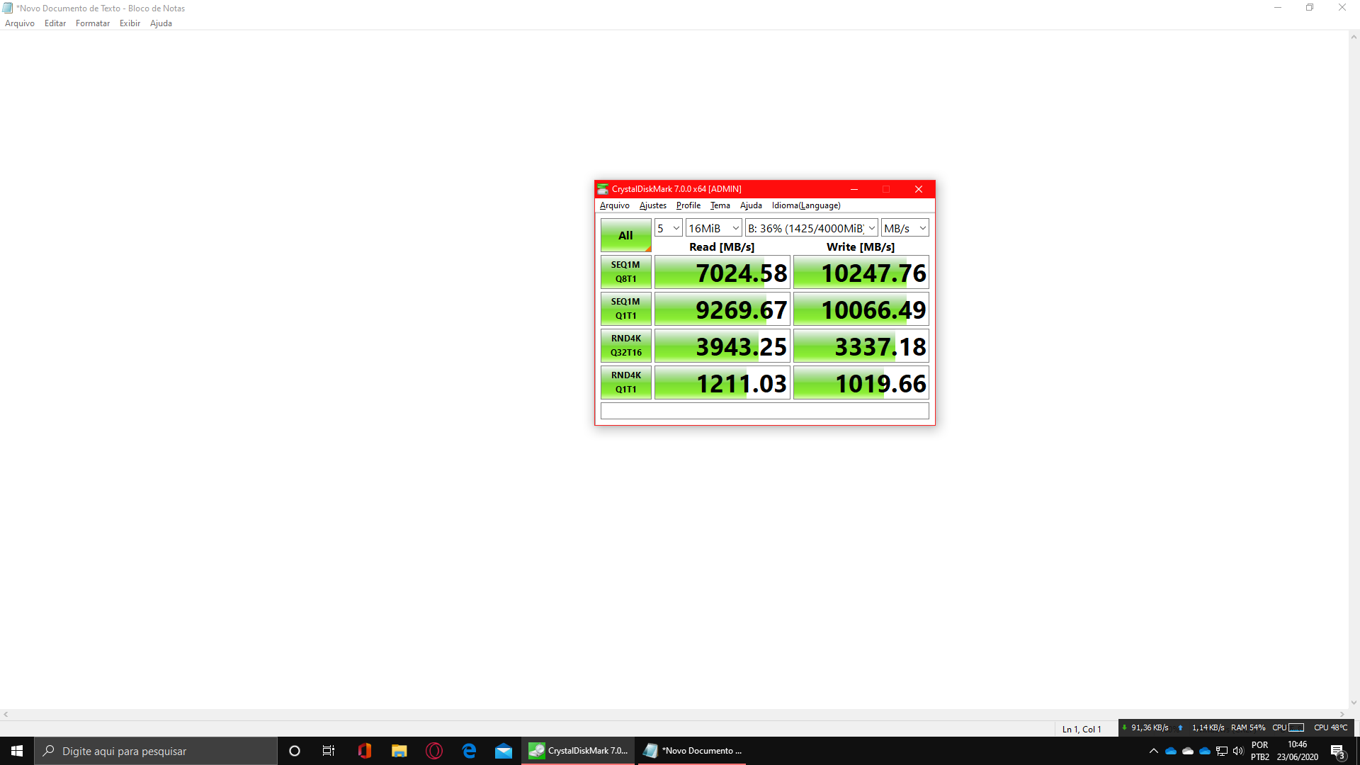This screenshot has width=1360, height=765.
Task: Open the Idioma(Language) menu
Action: (806, 205)
